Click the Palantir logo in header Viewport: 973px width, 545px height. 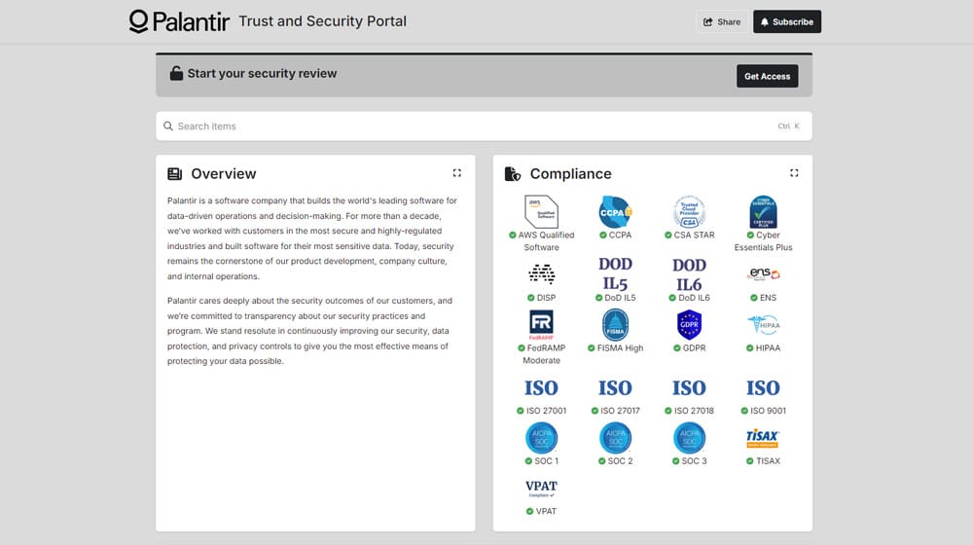pyautogui.click(x=179, y=21)
